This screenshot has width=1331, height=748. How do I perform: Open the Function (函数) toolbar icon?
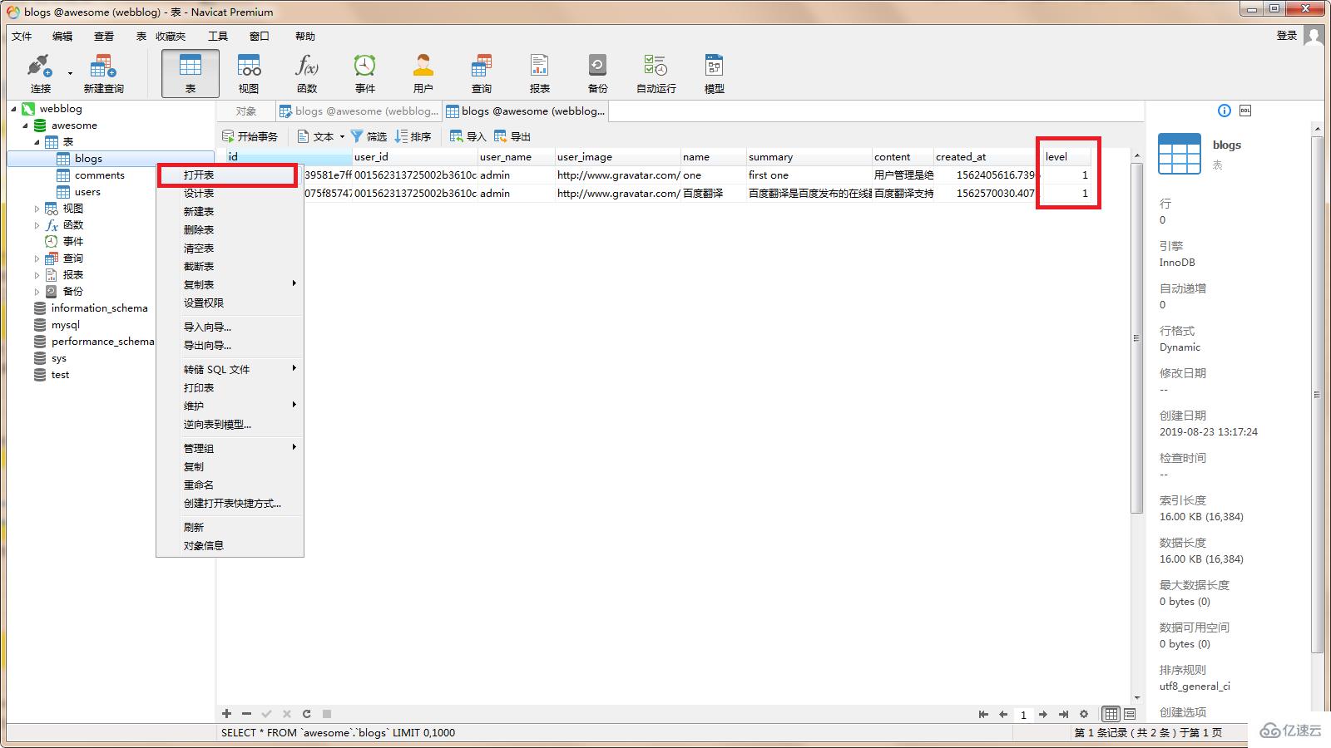point(307,73)
